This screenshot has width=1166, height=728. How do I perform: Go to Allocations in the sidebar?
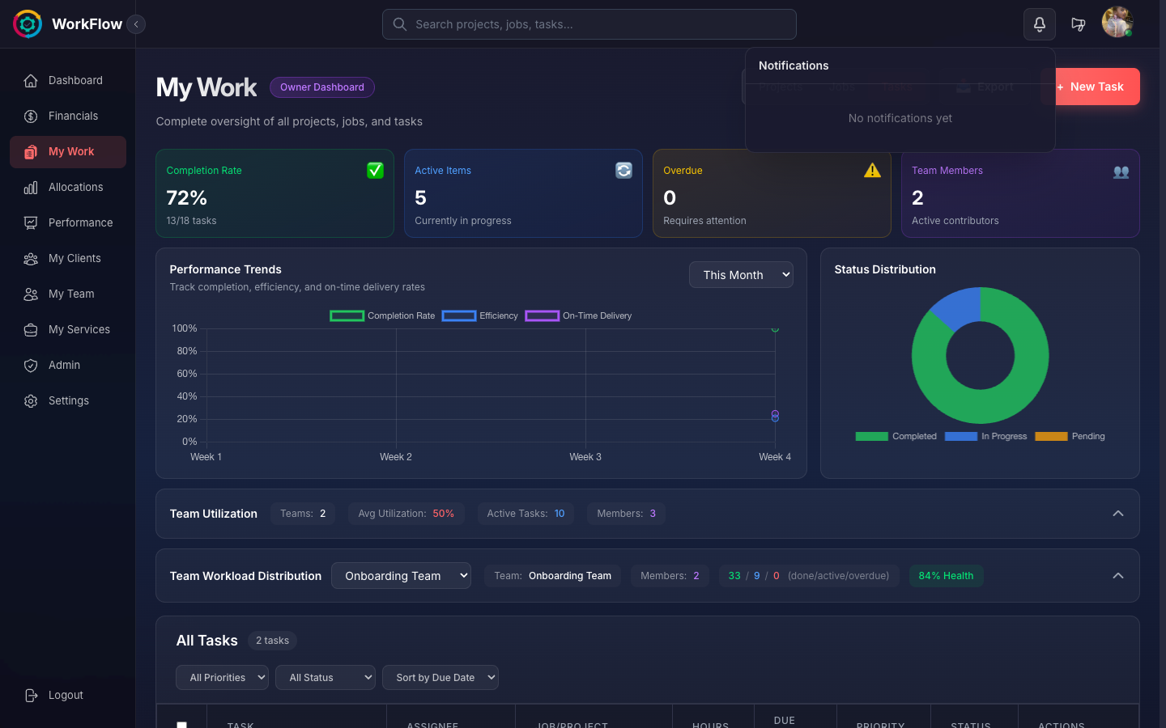(75, 187)
